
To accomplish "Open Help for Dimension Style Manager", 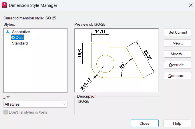I will click(177, 123).
